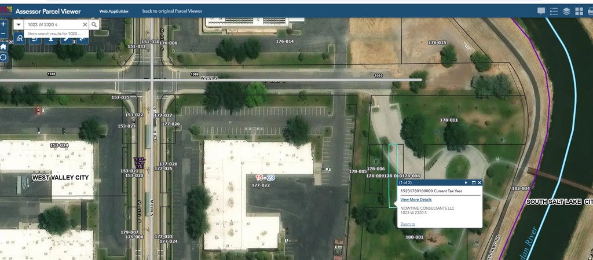Image resolution: width=593 pixels, height=260 pixels.
Task: Open the Legend widget
Action: click(x=554, y=11)
